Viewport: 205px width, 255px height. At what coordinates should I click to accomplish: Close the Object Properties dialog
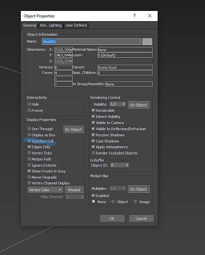tap(150, 16)
